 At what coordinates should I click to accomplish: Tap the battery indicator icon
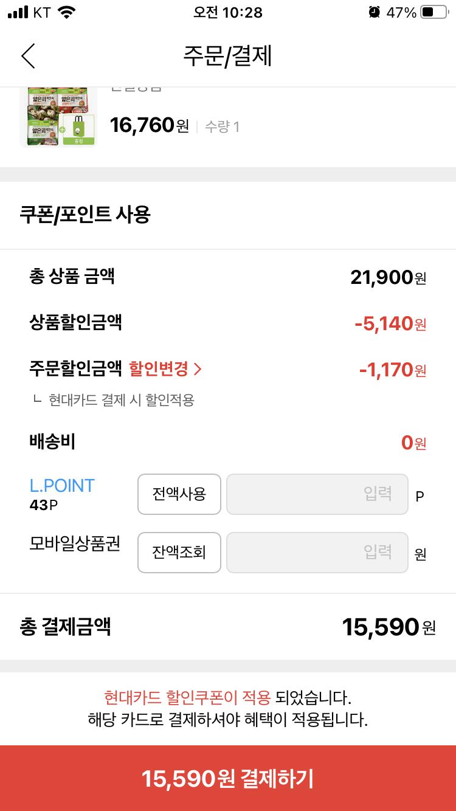(434, 12)
